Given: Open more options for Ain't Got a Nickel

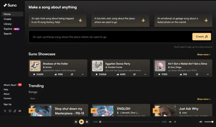Looking at the screenshot, I should 208,74.
